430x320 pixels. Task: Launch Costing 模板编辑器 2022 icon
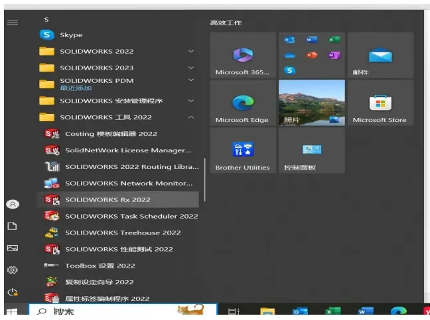(52, 134)
